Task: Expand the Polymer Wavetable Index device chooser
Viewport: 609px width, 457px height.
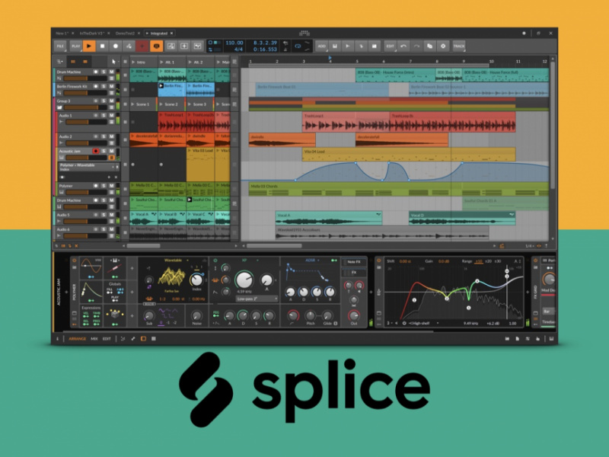Action: click(x=113, y=165)
